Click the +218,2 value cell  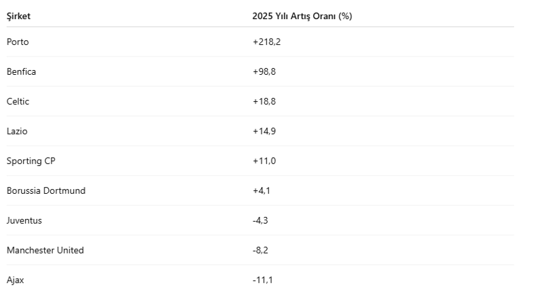click(266, 42)
